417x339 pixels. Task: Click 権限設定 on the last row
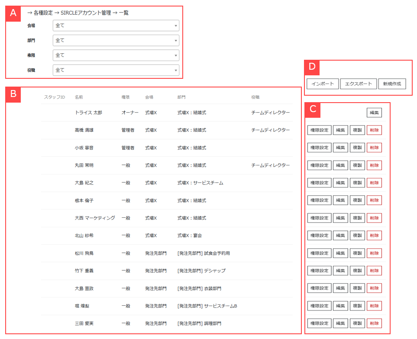point(319,323)
